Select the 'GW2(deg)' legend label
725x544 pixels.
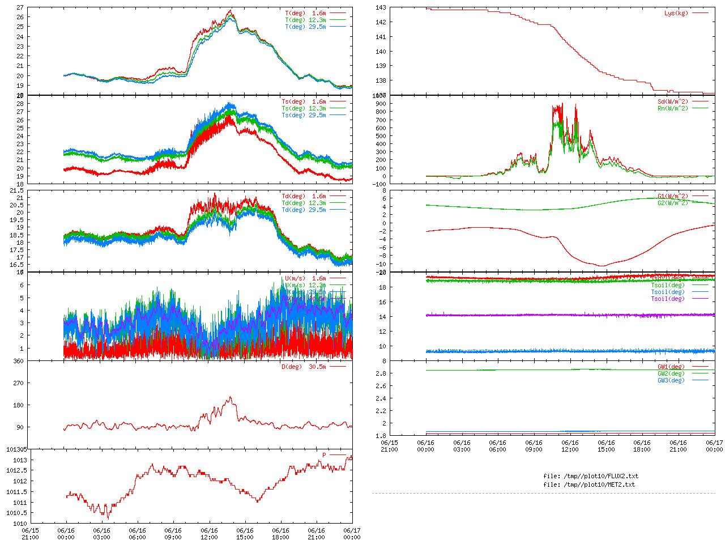[x=671, y=374]
